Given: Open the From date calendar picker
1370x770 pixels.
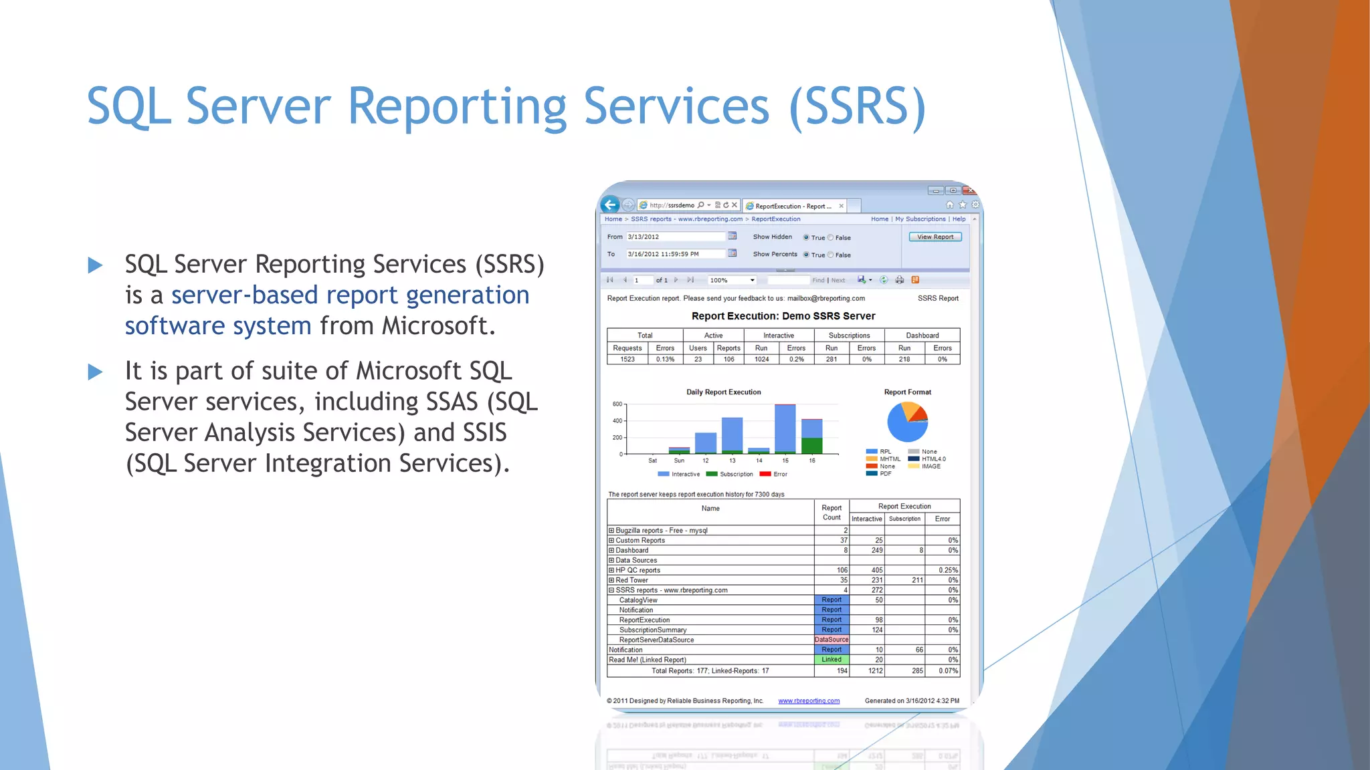Looking at the screenshot, I should coord(732,236).
